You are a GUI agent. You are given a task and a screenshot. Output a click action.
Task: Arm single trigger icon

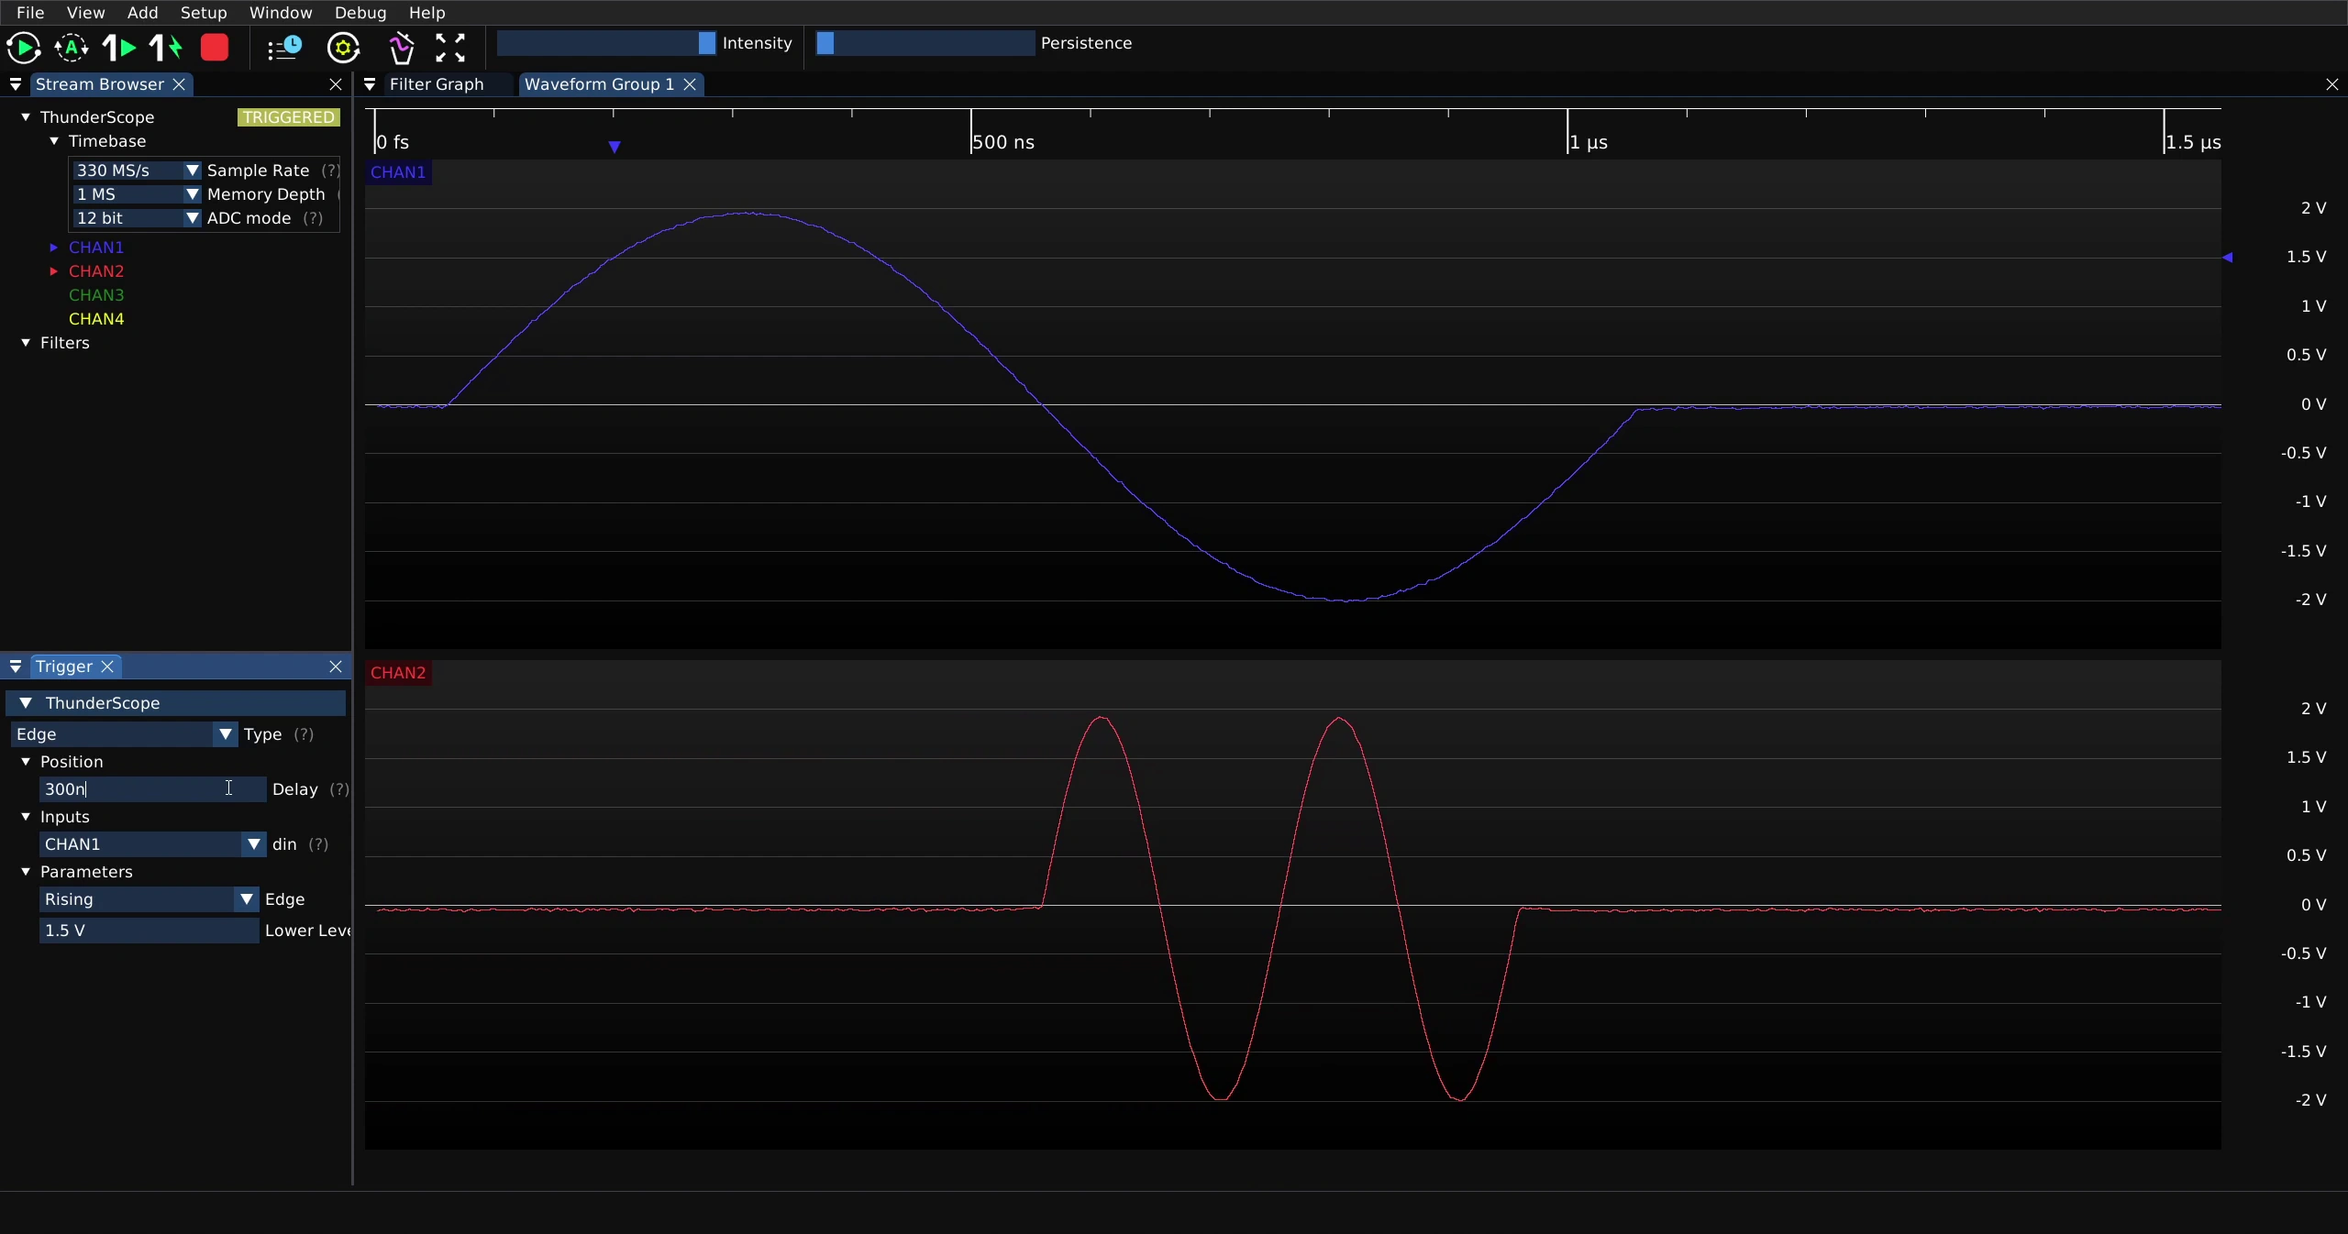click(119, 48)
